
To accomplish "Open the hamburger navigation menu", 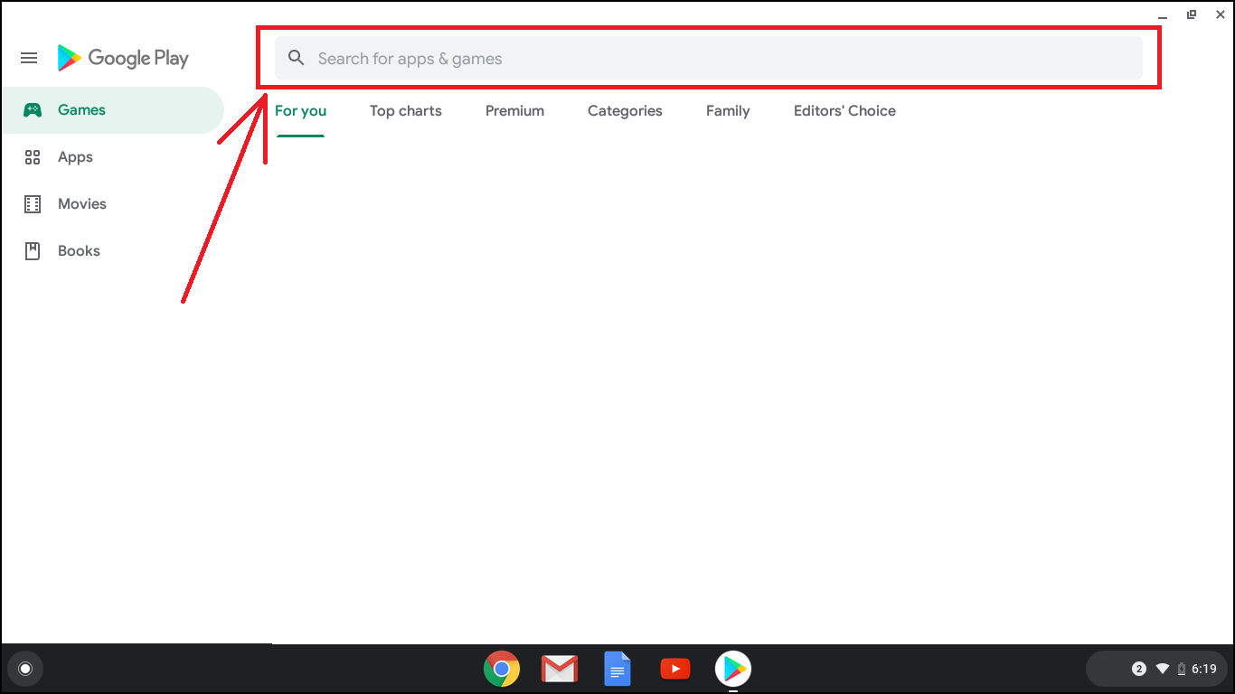I will pos(29,58).
